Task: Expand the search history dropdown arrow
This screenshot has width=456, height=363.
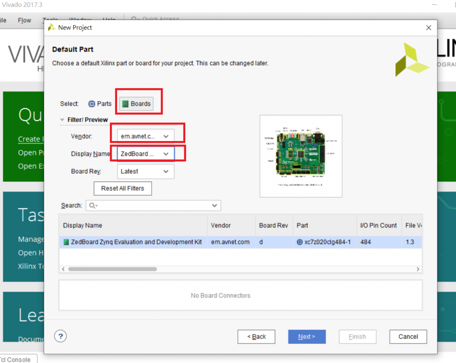Action: 215,206
